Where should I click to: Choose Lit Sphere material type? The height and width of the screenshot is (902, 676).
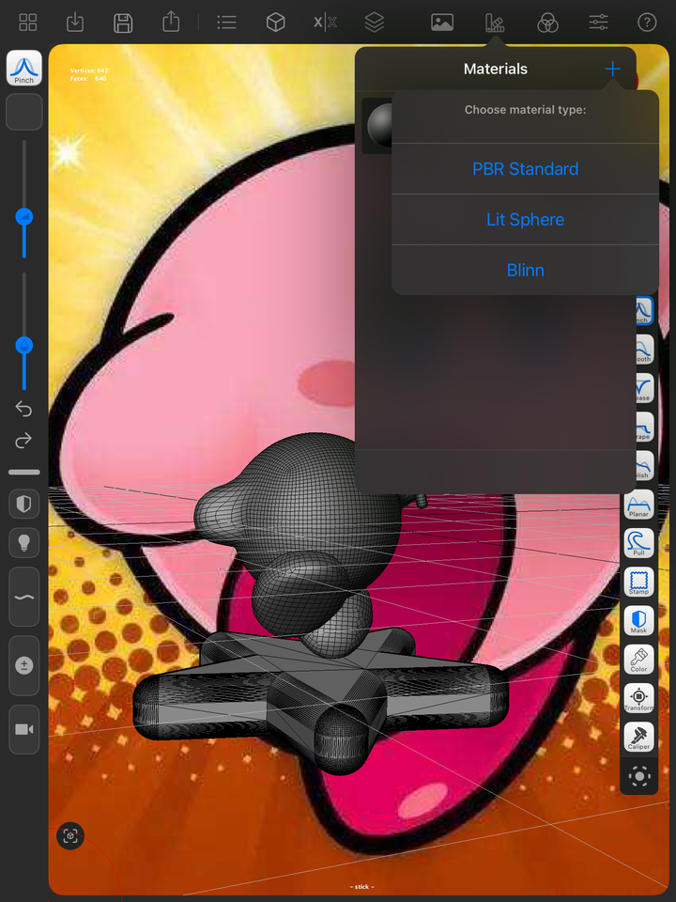(526, 219)
